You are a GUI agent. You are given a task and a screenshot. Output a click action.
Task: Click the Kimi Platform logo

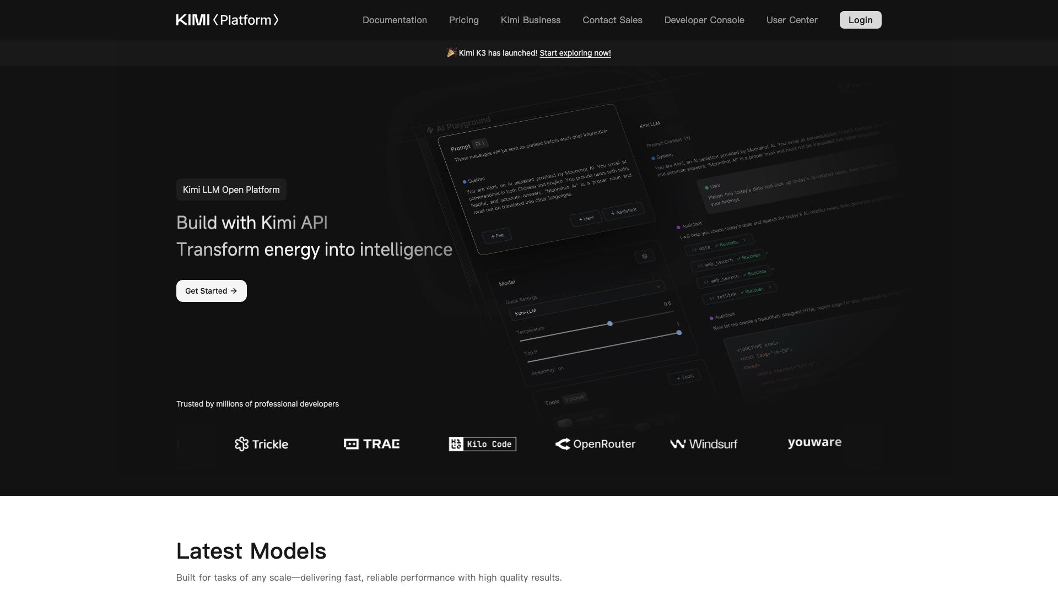tap(227, 20)
